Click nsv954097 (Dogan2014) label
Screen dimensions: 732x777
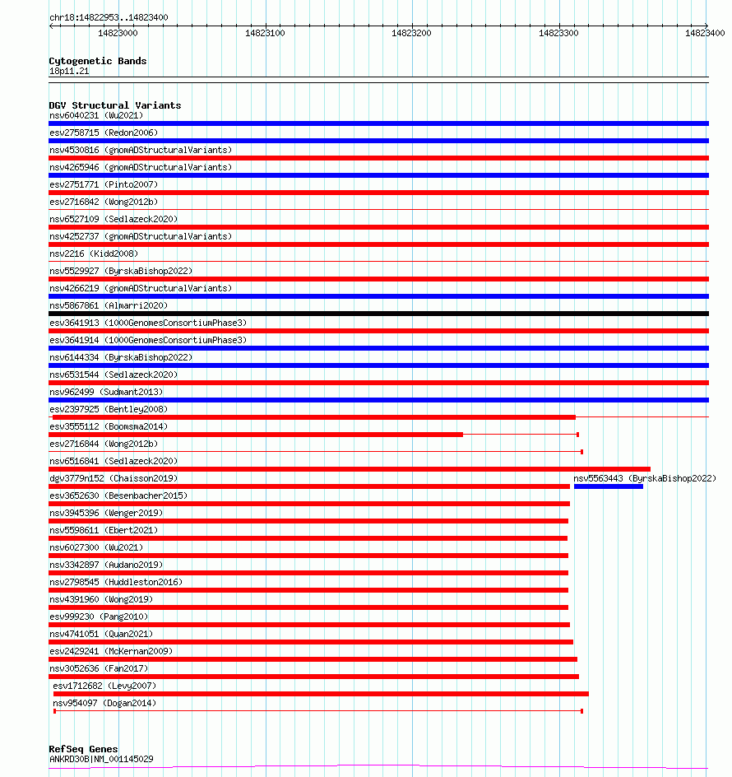click(104, 704)
